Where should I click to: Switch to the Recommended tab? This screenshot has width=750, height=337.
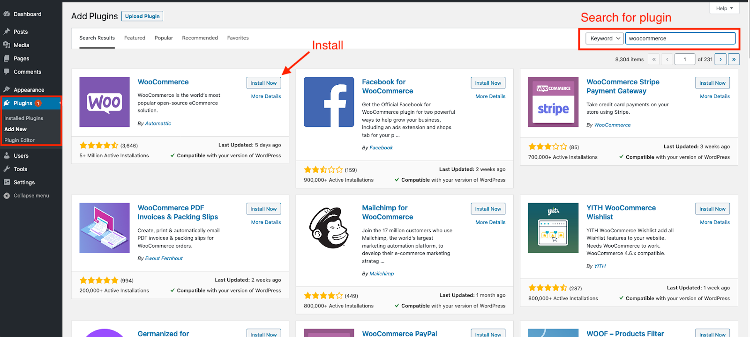click(x=200, y=38)
